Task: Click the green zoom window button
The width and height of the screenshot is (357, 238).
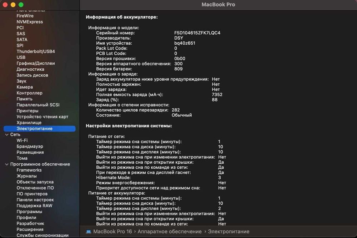Action: 21,5
